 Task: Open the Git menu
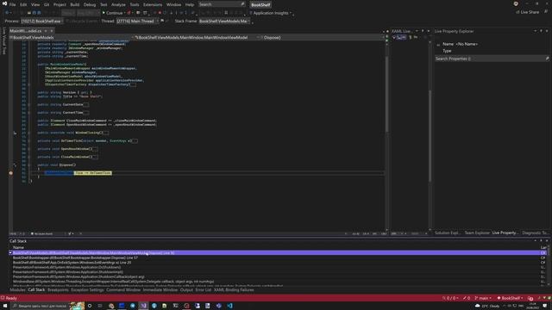(x=47, y=4)
